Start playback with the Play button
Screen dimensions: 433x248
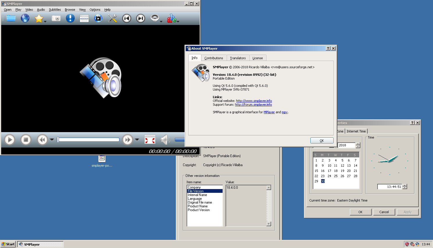coord(10,140)
